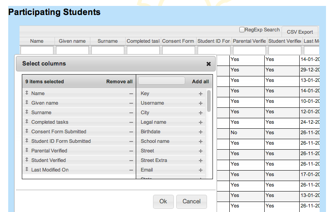Add the City column
The image size is (336, 212).
pyautogui.click(x=200, y=112)
